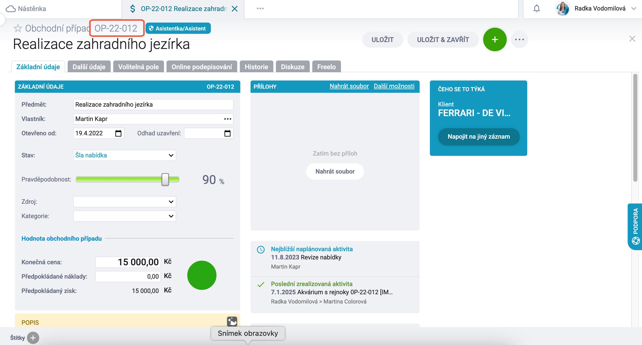Click the Nástěnka cloud icon
Image resolution: width=642 pixels, height=345 pixels.
click(x=11, y=9)
